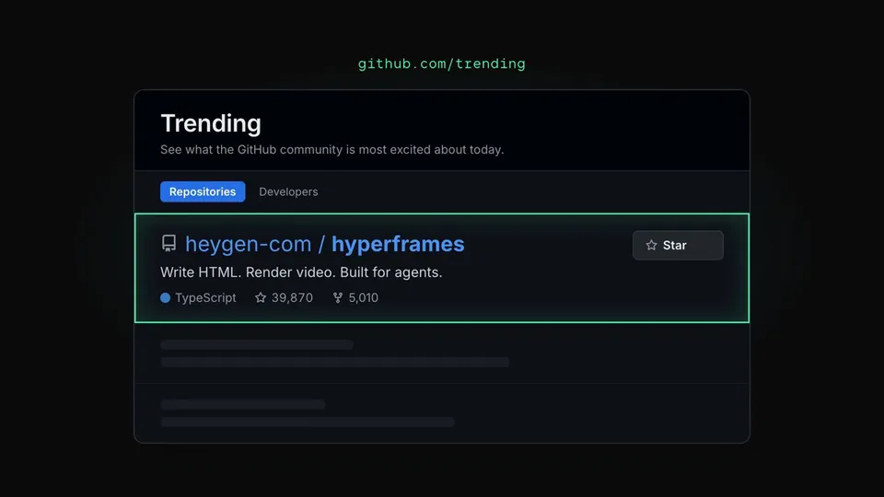Click the github.com/trending URL text
Screen dimensions: 884x497
point(441,64)
